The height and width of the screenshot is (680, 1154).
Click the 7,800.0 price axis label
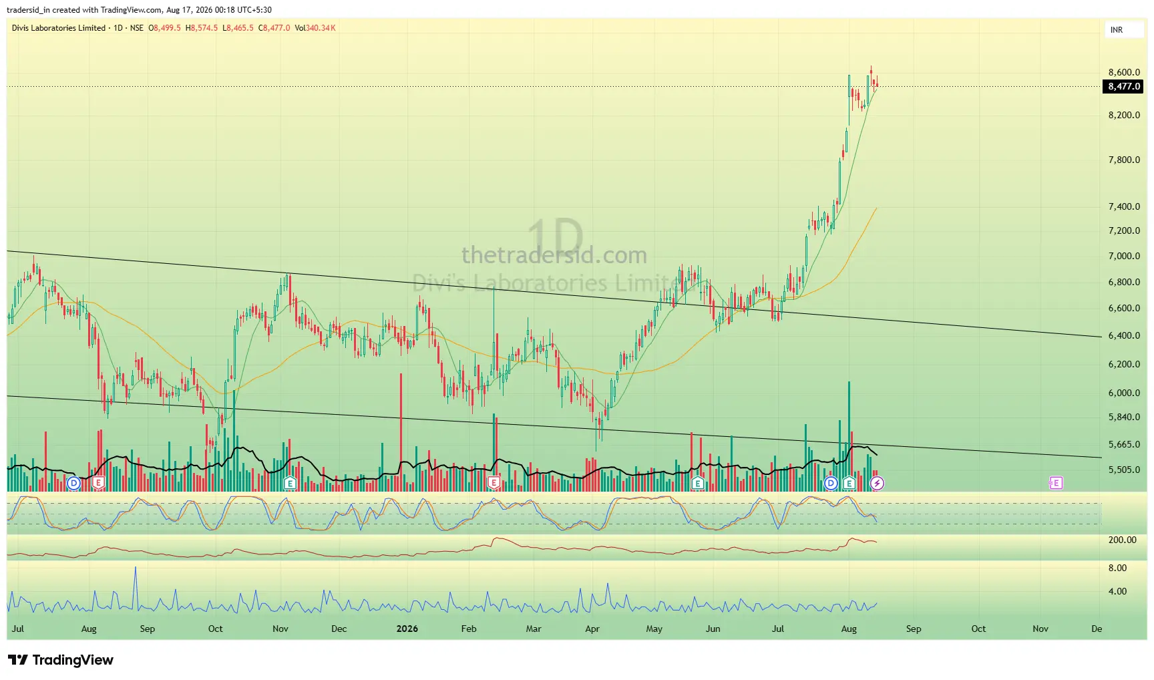(1124, 160)
